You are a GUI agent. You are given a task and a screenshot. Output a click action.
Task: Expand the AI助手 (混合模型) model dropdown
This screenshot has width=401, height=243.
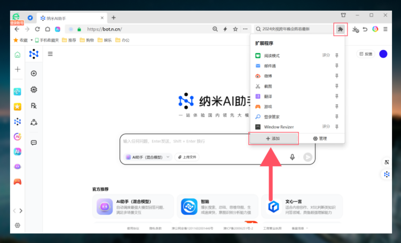148,157
